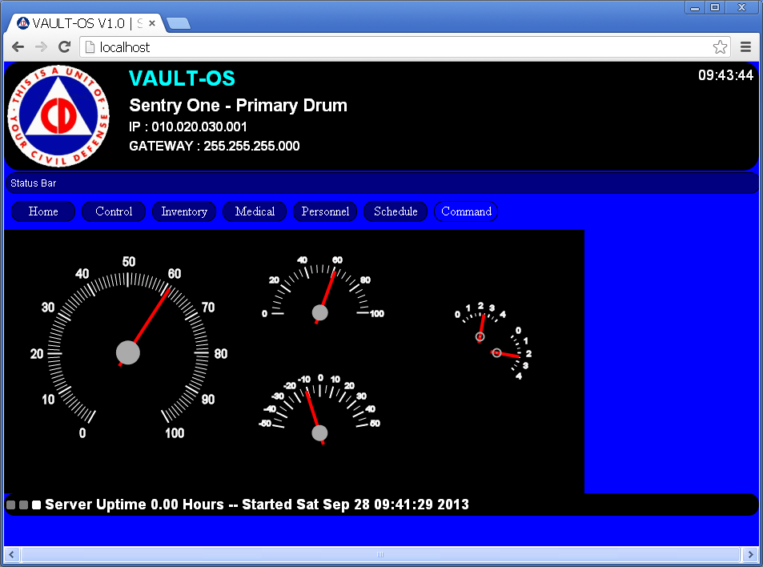Select the Medical nav button
763x567 pixels.
pyautogui.click(x=255, y=211)
